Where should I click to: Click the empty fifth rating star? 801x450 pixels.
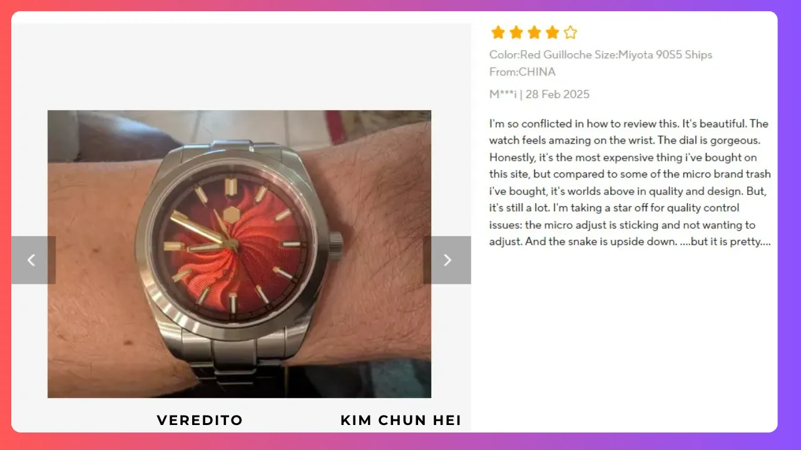(570, 32)
